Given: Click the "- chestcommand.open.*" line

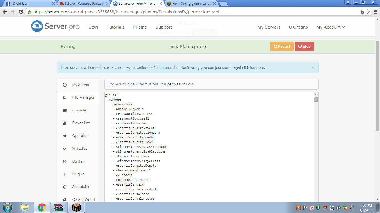Looking at the screenshot, I should tap(132, 170).
